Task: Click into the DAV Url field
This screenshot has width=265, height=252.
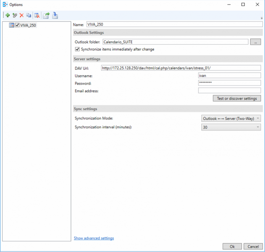Action: click(181, 68)
